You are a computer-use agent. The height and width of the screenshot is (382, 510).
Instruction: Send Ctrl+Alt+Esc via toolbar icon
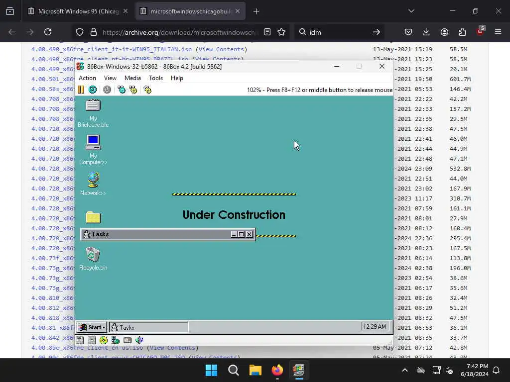(x=133, y=90)
